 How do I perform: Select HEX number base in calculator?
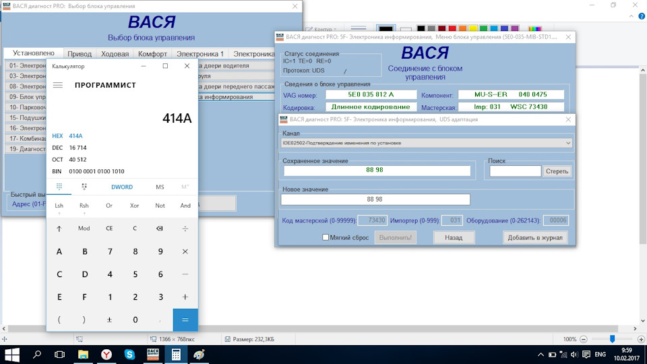tap(57, 135)
